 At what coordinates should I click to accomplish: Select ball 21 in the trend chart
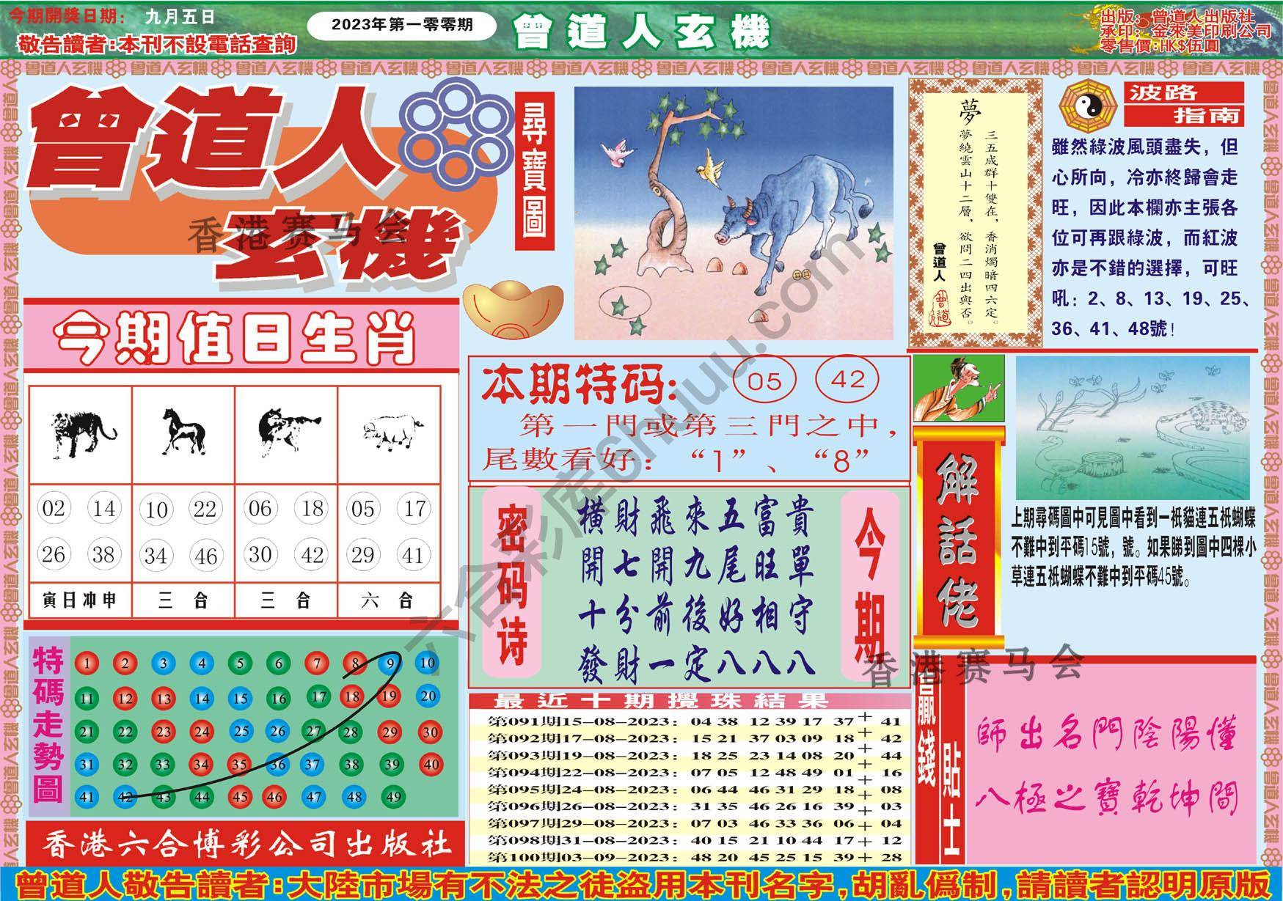pos(87,732)
